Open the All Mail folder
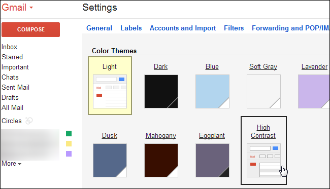The image size is (330, 189). (12, 107)
